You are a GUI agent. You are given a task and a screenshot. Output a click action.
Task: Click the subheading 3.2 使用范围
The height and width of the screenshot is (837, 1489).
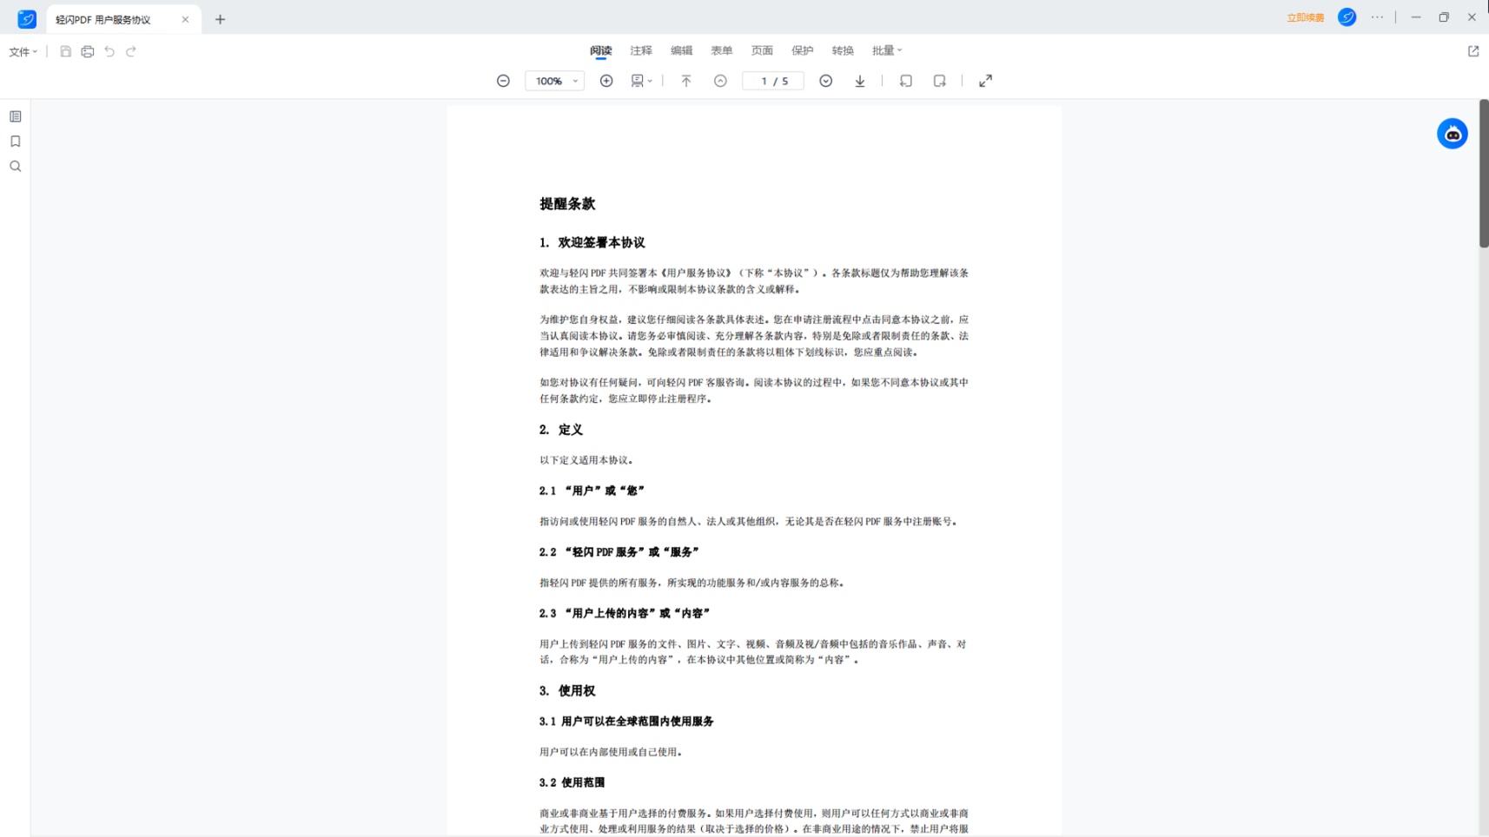(572, 782)
